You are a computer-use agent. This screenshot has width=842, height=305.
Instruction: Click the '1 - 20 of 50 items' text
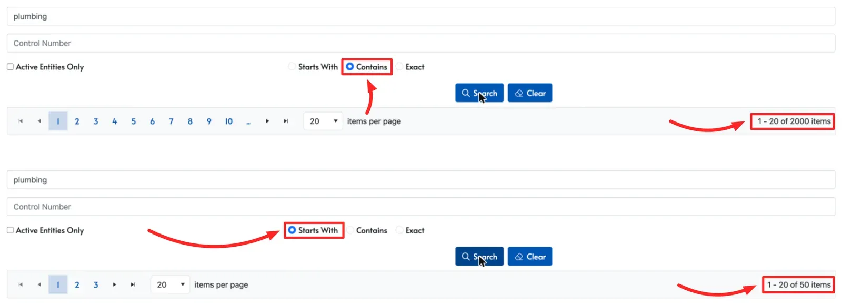(x=799, y=285)
